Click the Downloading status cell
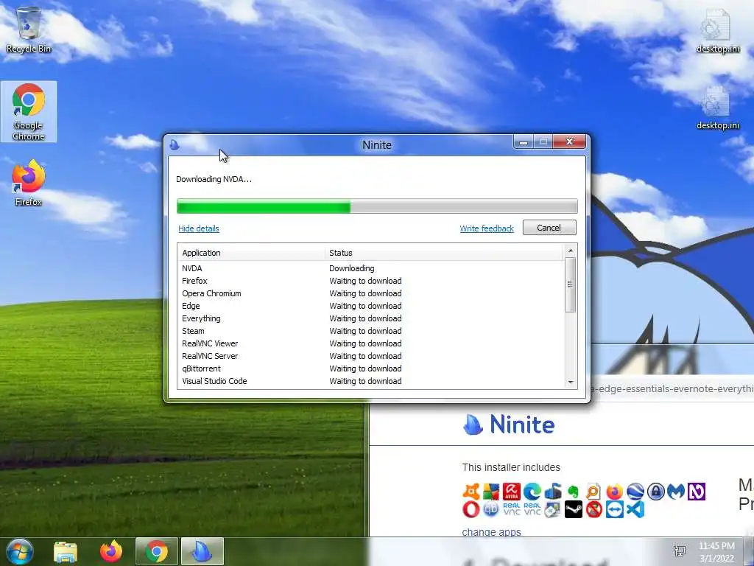This screenshot has width=754, height=566. [351, 268]
